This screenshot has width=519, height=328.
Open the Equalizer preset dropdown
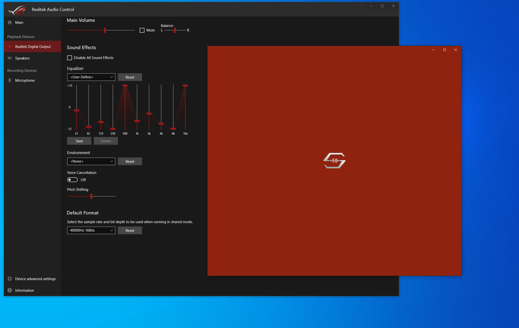tap(91, 77)
